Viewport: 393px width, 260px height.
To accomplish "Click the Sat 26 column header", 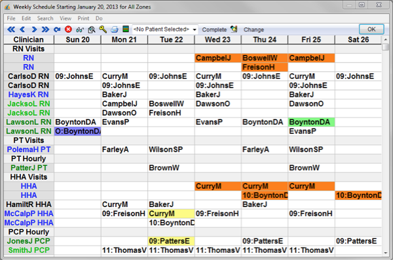I will 358,39.
